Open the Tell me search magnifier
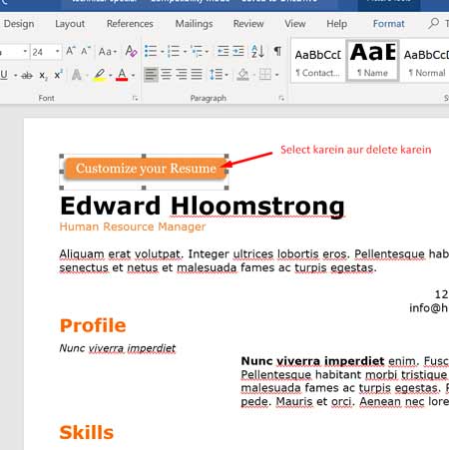The image size is (449, 450). 433,24
